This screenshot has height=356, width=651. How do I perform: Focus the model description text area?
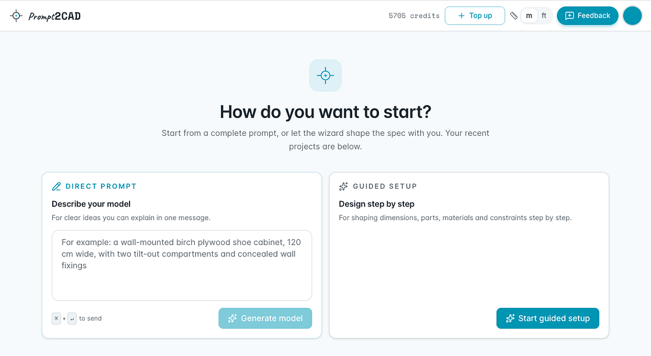(x=182, y=266)
